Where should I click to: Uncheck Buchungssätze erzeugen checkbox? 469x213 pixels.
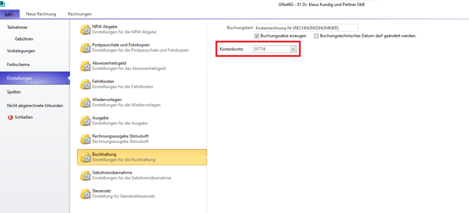click(x=257, y=36)
